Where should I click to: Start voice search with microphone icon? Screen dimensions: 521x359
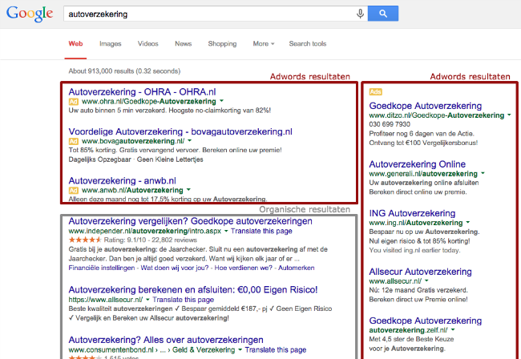[x=360, y=14]
